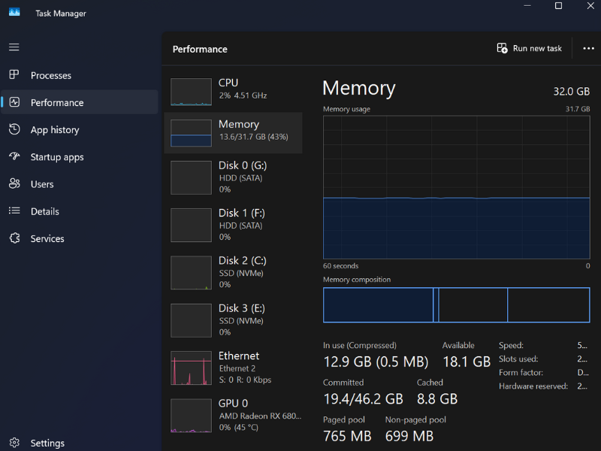Select the Performance tab in sidebar
The height and width of the screenshot is (451, 601).
(x=80, y=102)
